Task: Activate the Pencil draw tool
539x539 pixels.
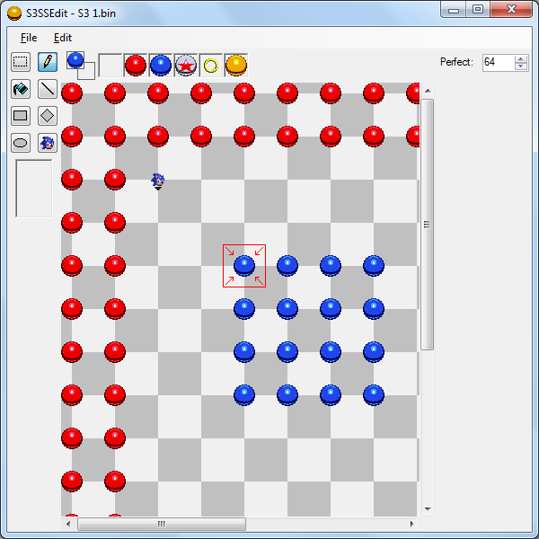Action: (x=48, y=62)
